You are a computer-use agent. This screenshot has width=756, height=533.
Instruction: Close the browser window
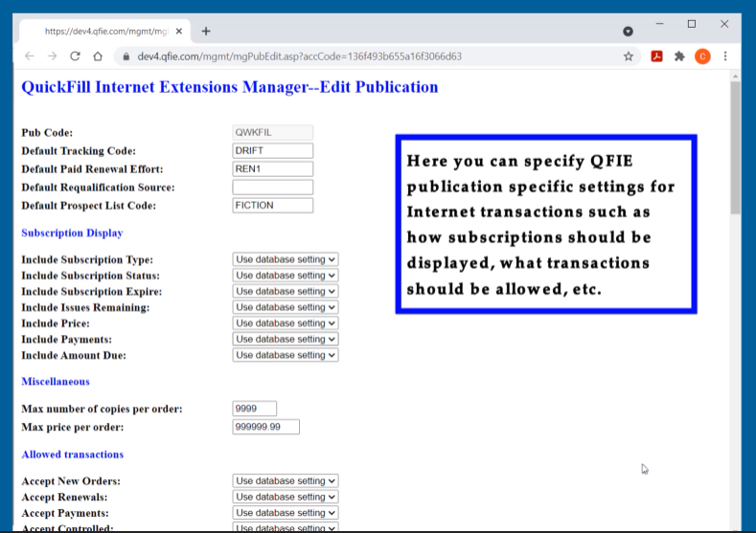click(x=724, y=24)
